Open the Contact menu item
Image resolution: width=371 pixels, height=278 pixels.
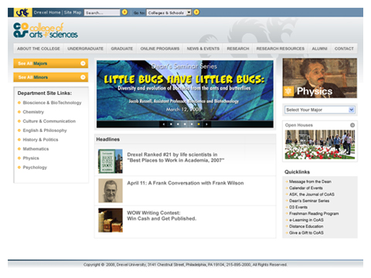point(344,49)
